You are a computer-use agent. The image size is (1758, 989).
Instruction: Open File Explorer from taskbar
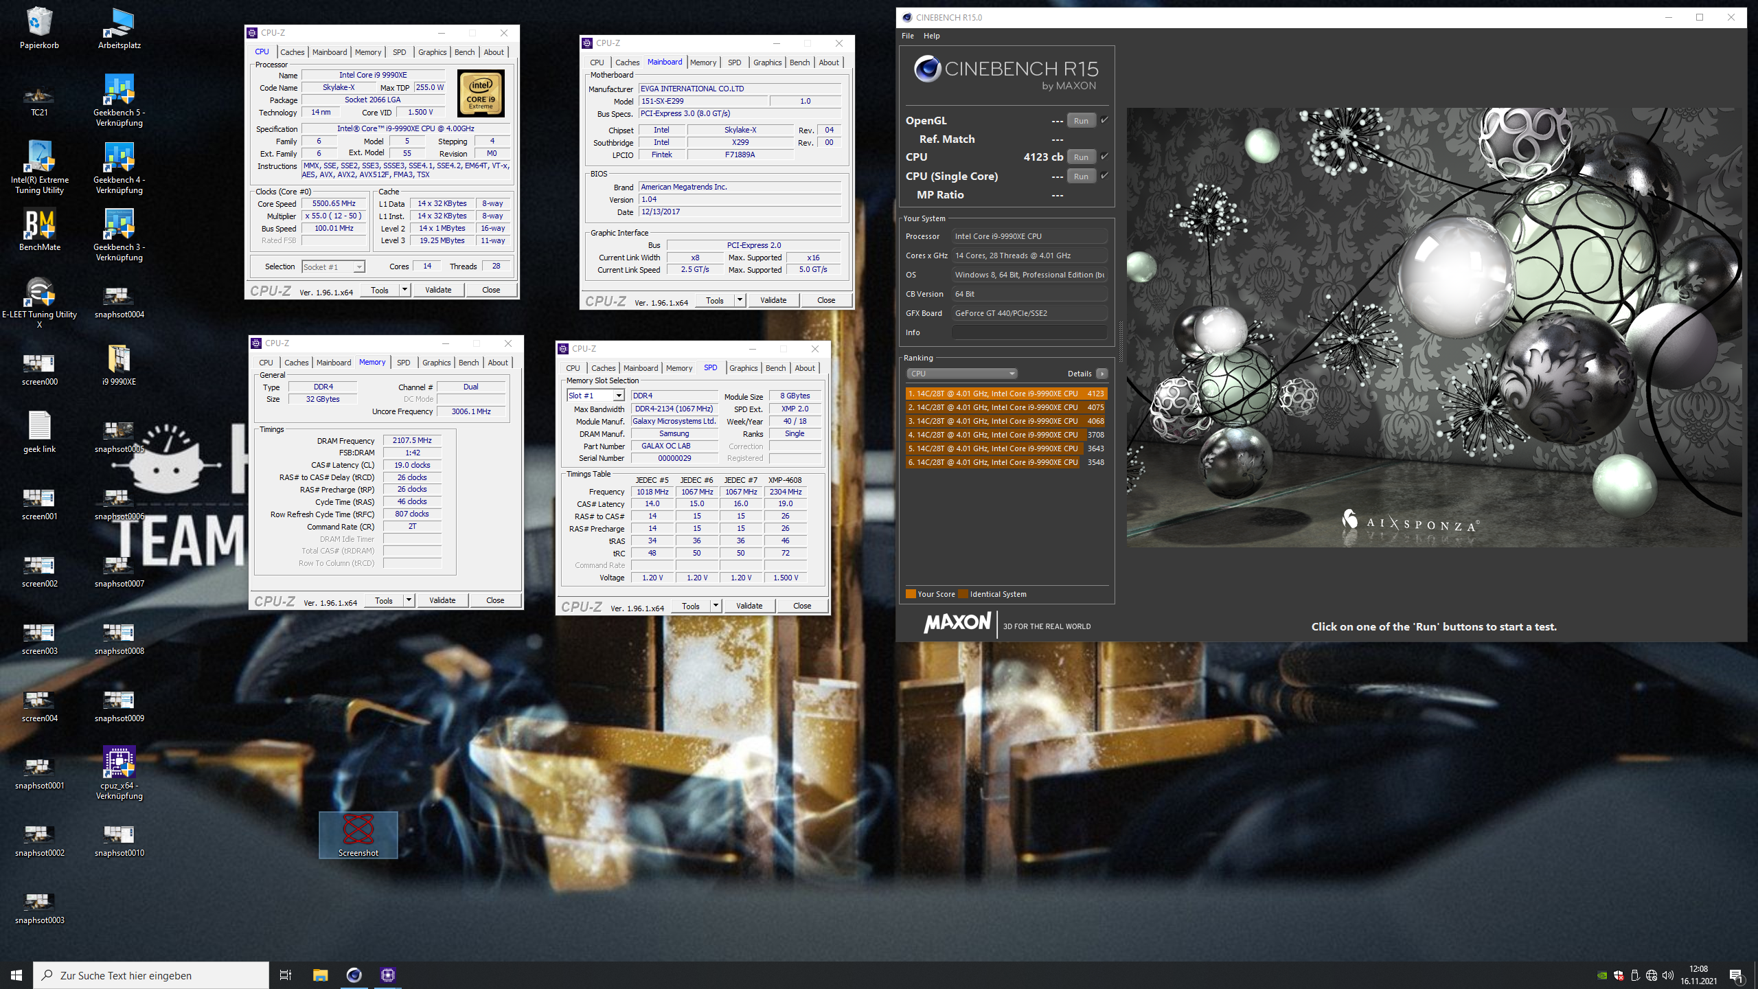point(320,975)
